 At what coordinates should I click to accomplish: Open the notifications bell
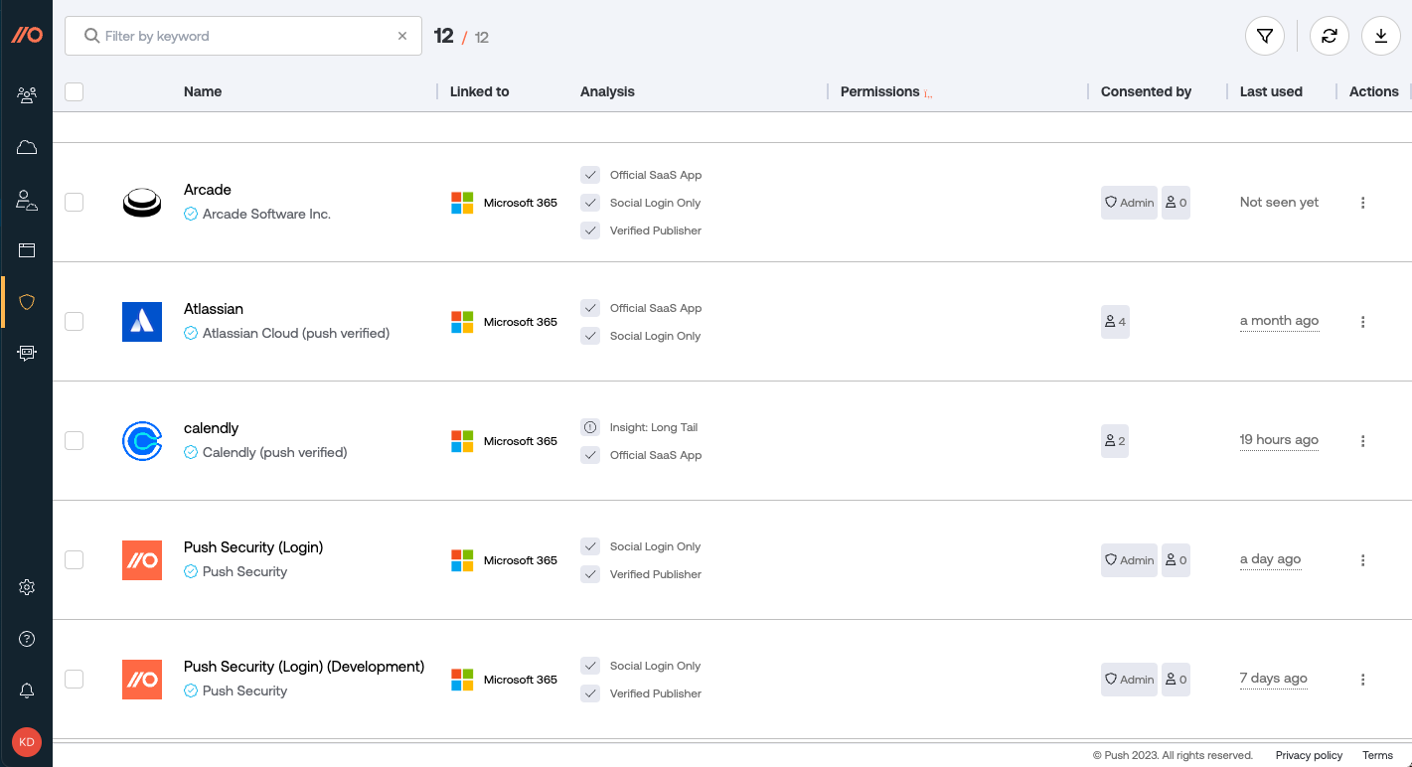point(27,690)
